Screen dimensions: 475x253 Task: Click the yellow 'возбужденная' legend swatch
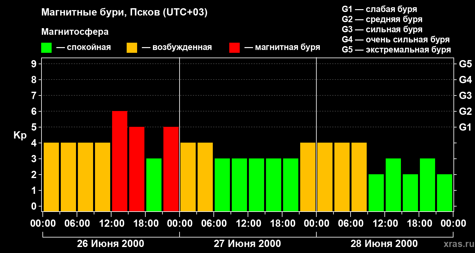point(132,48)
